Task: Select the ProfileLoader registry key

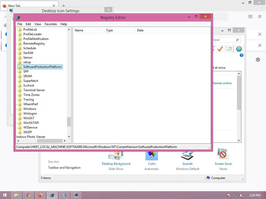Action: click(x=32, y=34)
